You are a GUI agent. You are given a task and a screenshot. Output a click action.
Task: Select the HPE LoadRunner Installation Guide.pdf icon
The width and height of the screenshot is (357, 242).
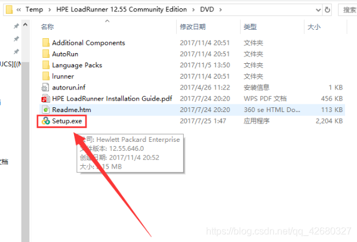point(45,98)
